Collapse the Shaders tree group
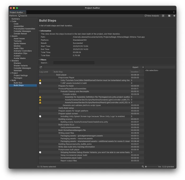 pos(10,61)
